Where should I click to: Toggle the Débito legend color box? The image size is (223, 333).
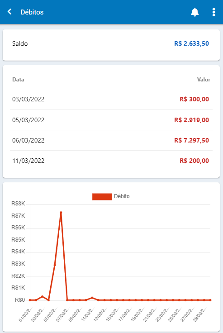click(x=102, y=197)
